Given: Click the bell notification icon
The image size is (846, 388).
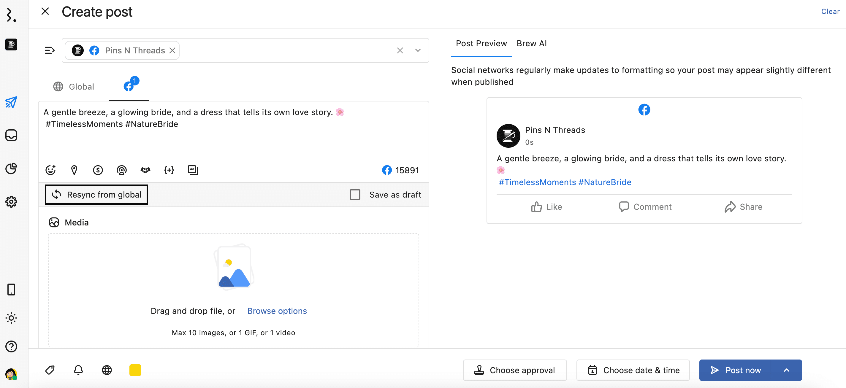Looking at the screenshot, I should [x=78, y=370].
